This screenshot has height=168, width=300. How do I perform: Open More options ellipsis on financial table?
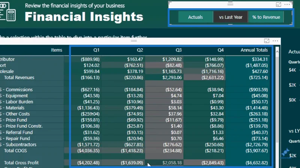coord(275,41)
